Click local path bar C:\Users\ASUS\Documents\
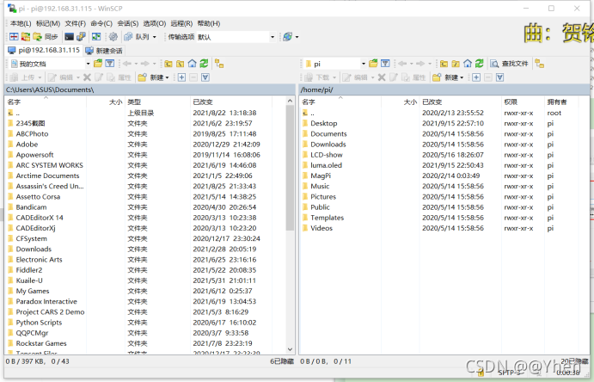This screenshot has width=594, height=382. (x=150, y=89)
